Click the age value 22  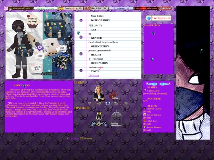(x=90, y=34)
